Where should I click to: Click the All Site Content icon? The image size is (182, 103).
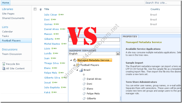[x=4, y=68]
